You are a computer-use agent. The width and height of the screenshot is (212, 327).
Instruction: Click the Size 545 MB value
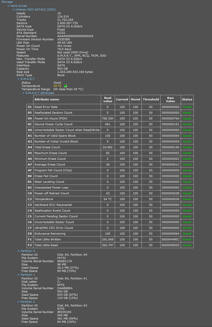pyautogui.click(x=62, y=315)
